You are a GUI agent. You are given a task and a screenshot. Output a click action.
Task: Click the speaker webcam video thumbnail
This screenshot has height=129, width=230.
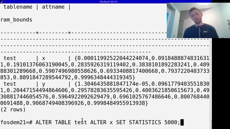pyautogui.click(x=198, y=20)
